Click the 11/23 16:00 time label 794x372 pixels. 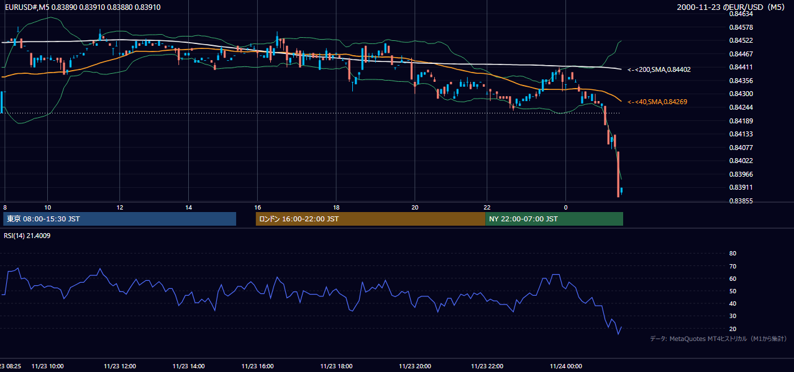(258, 366)
